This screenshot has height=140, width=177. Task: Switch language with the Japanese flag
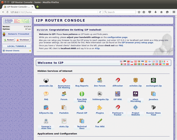[167, 61]
